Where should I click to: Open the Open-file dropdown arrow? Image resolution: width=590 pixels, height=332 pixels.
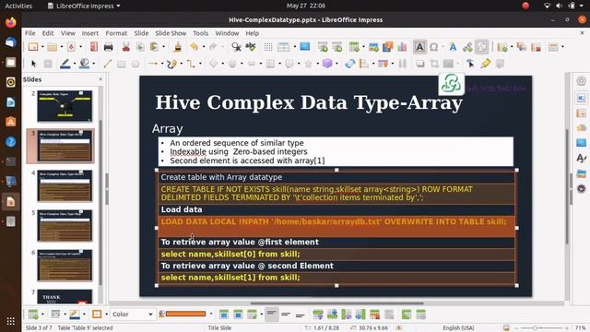point(62,47)
